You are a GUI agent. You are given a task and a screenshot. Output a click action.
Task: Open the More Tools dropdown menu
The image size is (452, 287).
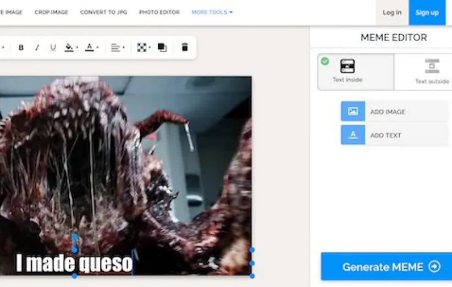(212, 12)
